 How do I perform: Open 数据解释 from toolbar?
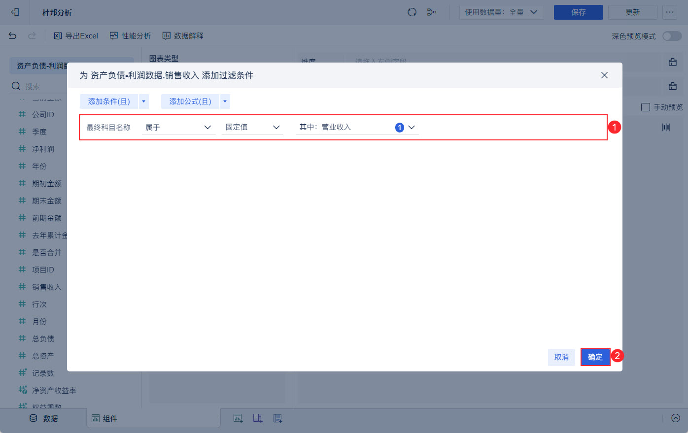[x=183, y=35]
